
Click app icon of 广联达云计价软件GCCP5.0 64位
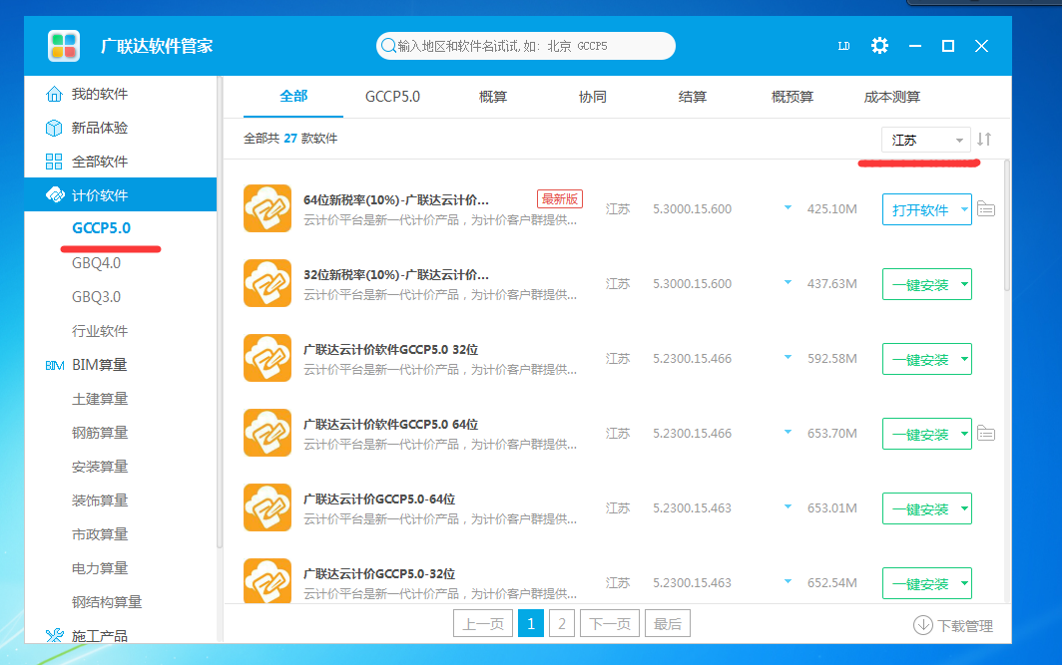tap(267, 433)
